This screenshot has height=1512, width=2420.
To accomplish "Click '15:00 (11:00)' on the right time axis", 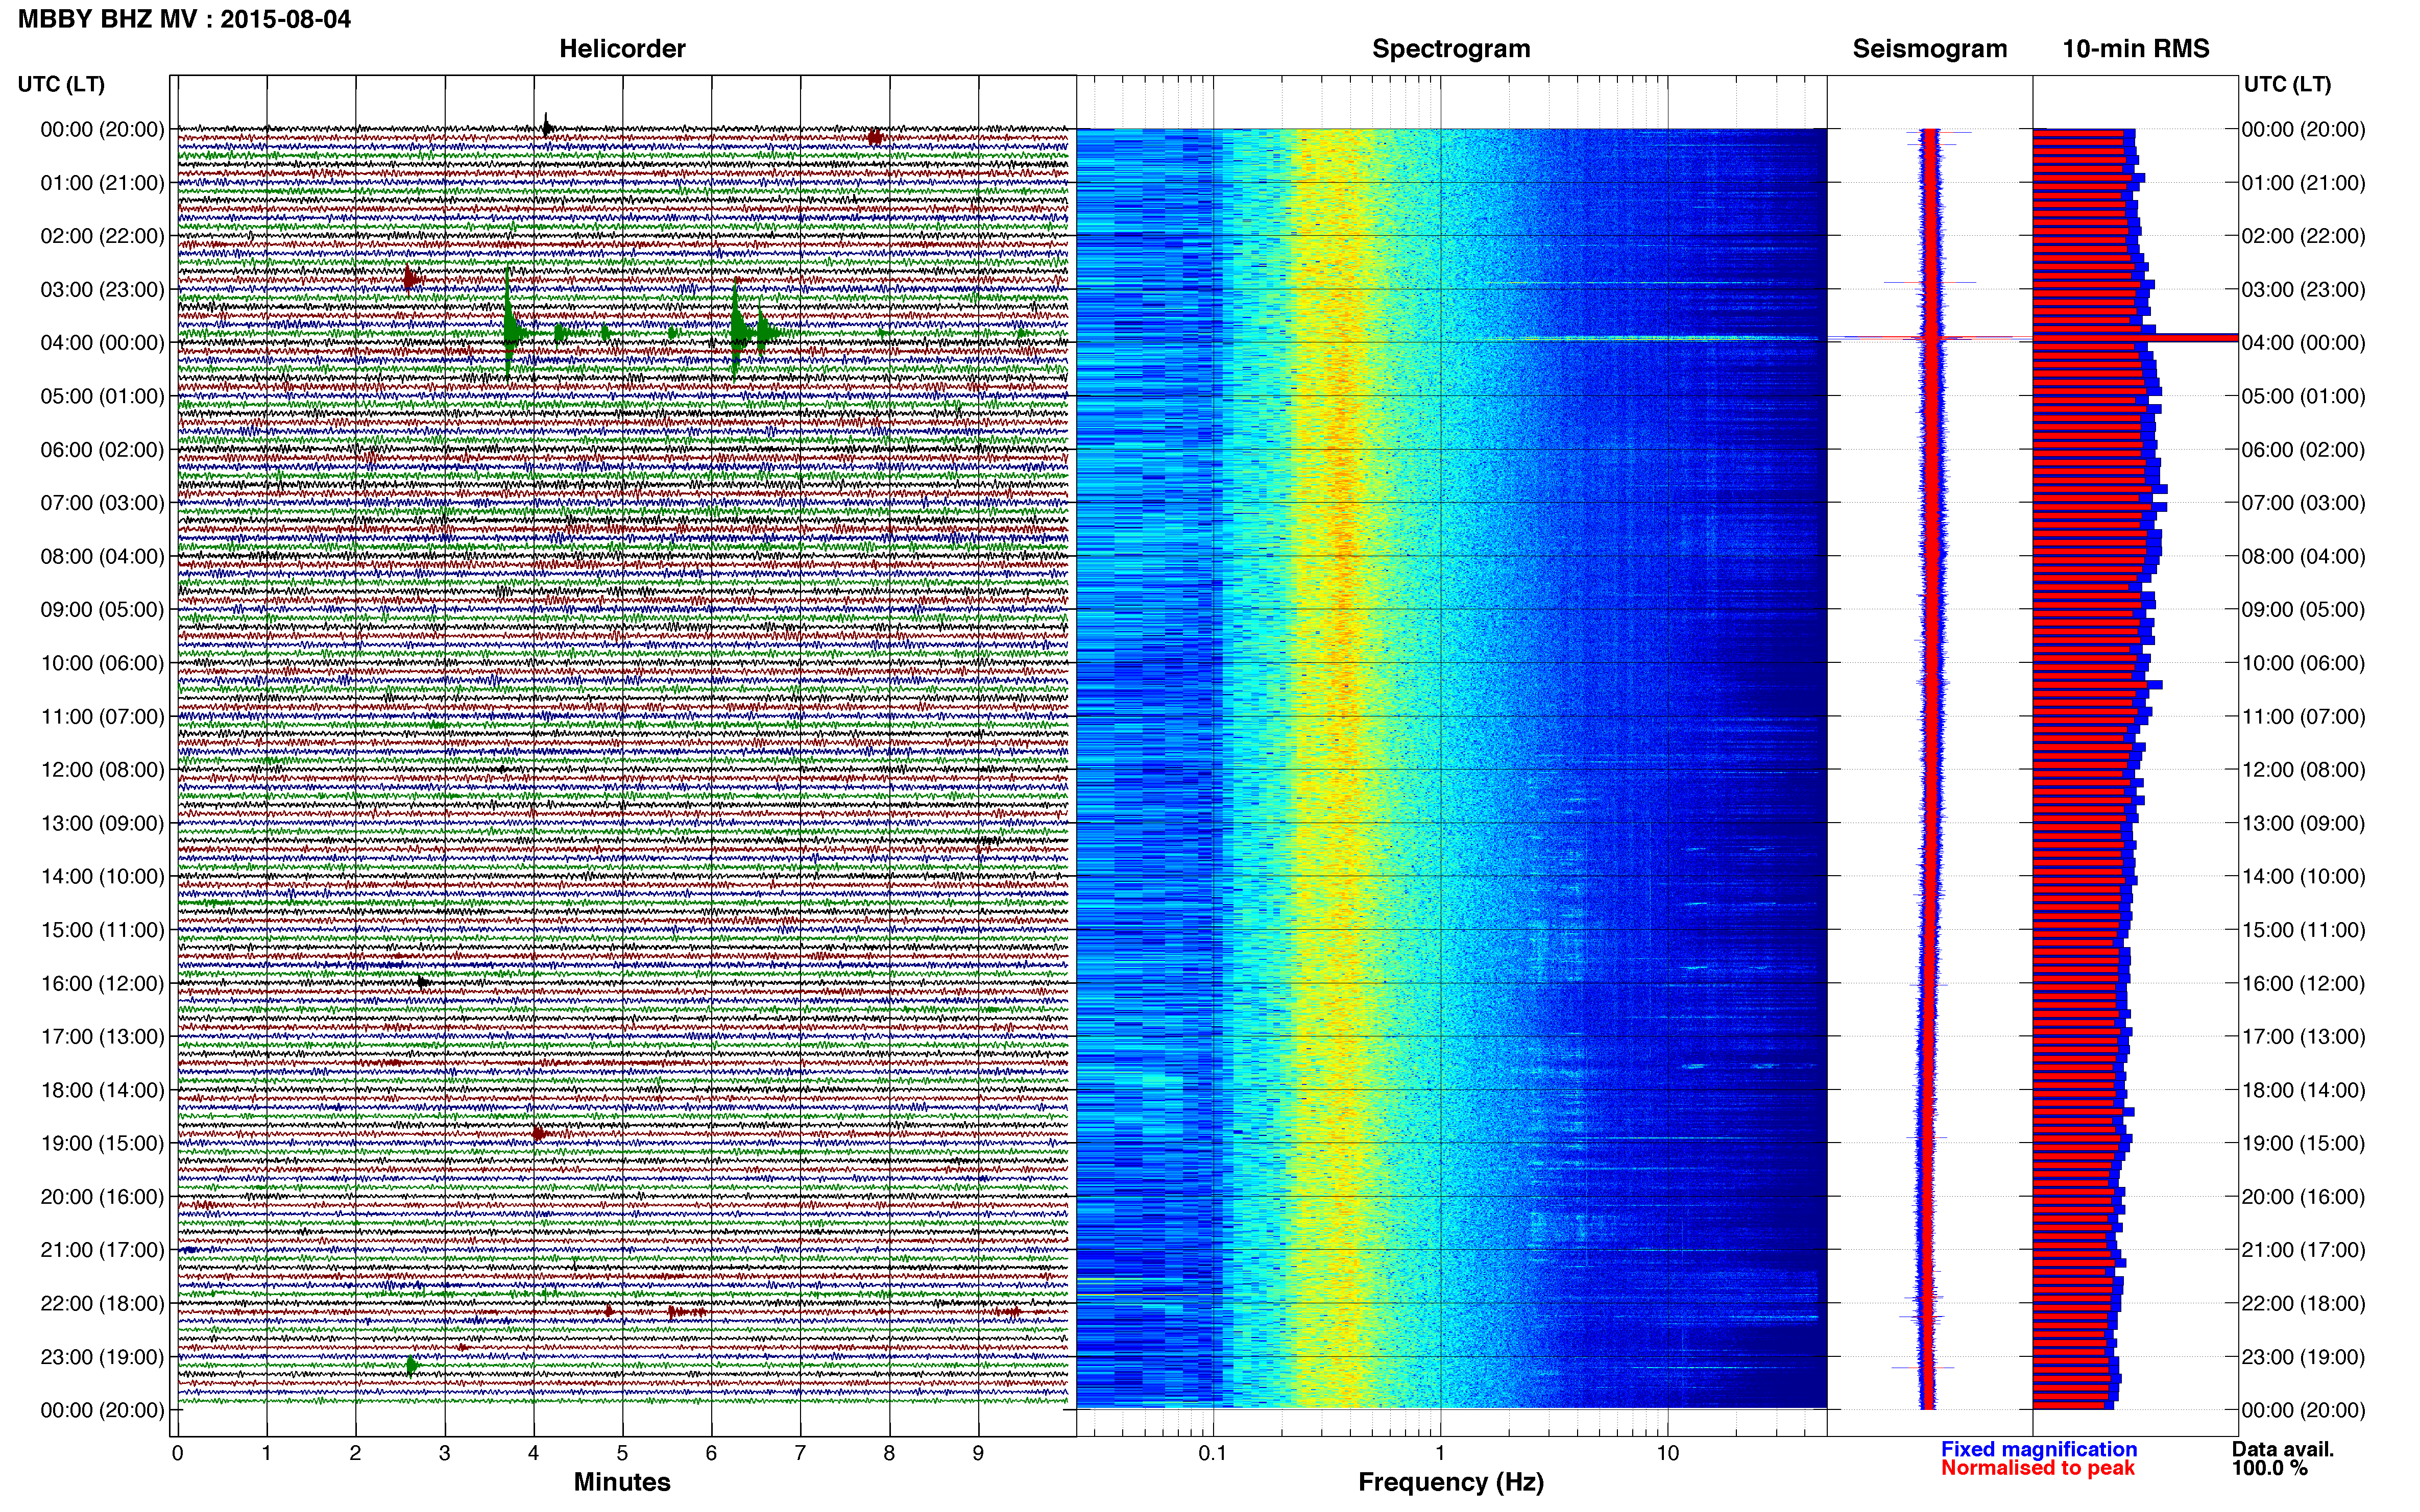I will (x=2304, y=930).
